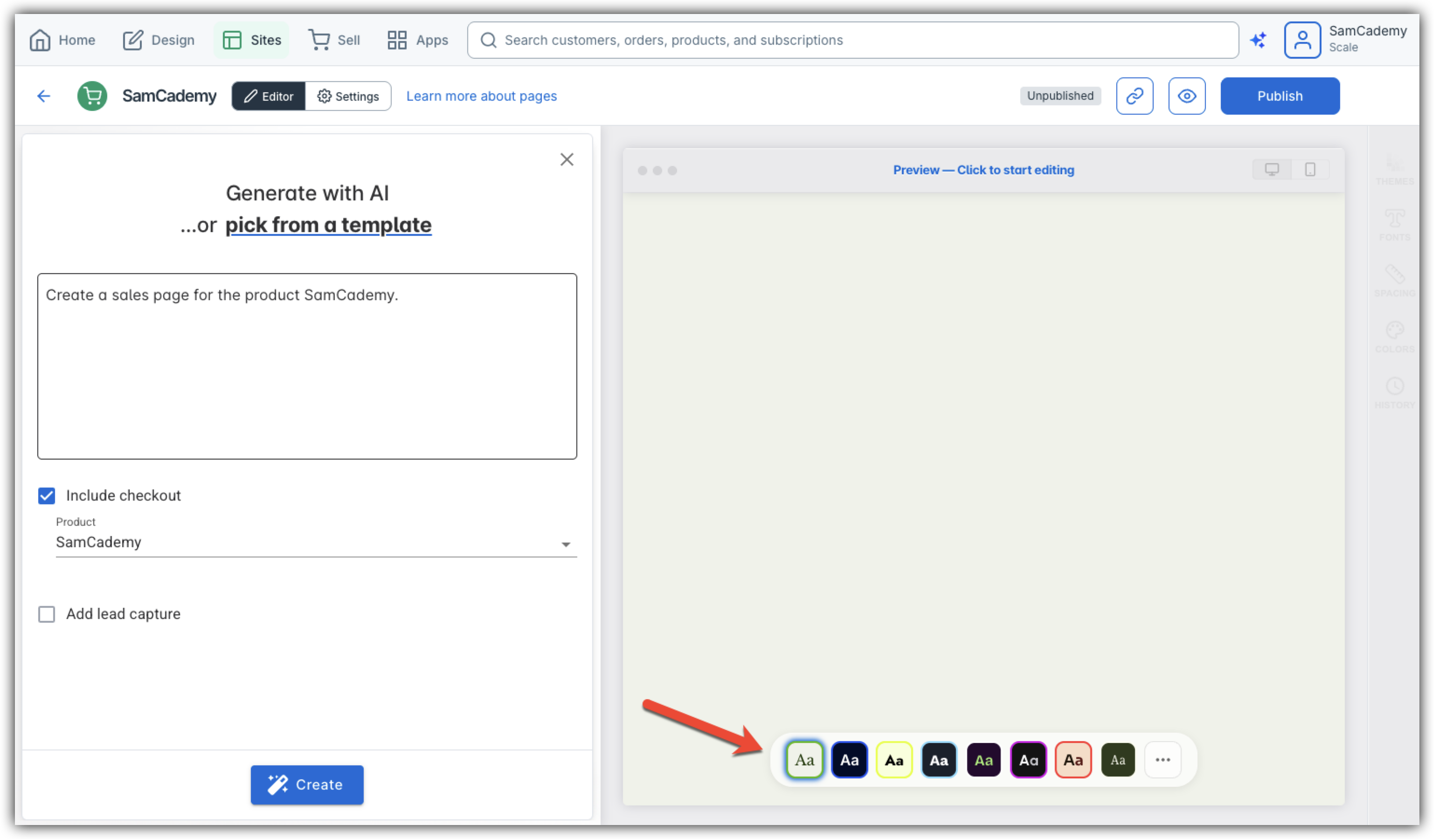Click the copy page link icon
Screen dimensions: 1439x839
click(1134, 96)
